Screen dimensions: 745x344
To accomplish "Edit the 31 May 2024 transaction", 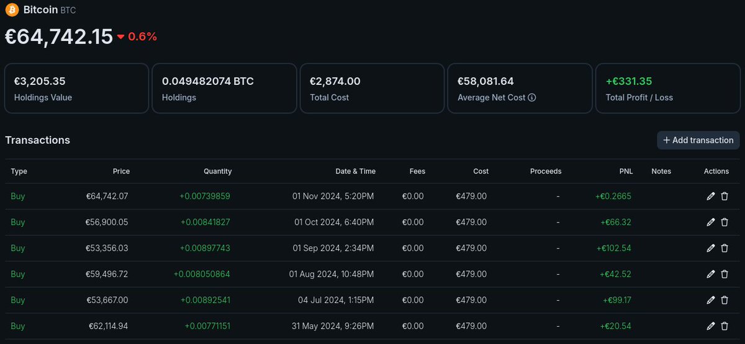I will coord(711,327).
